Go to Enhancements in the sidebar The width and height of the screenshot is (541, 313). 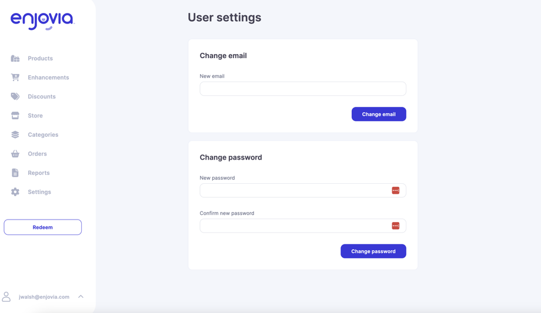click(x=48, y=78)
